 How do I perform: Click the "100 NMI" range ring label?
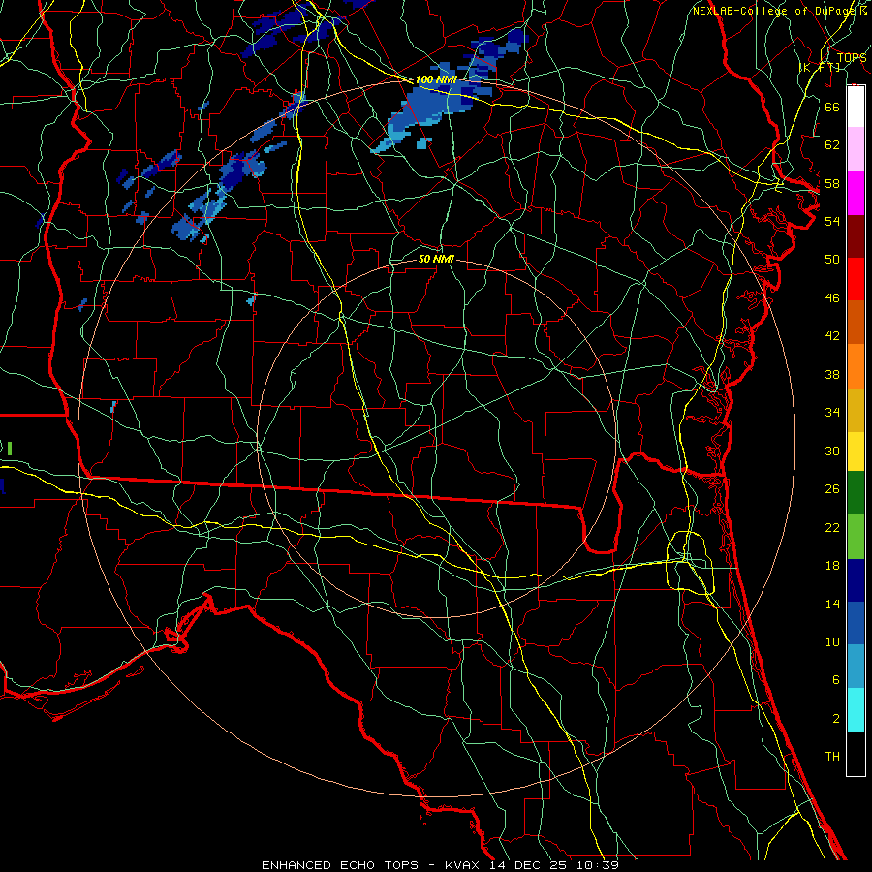436,80
